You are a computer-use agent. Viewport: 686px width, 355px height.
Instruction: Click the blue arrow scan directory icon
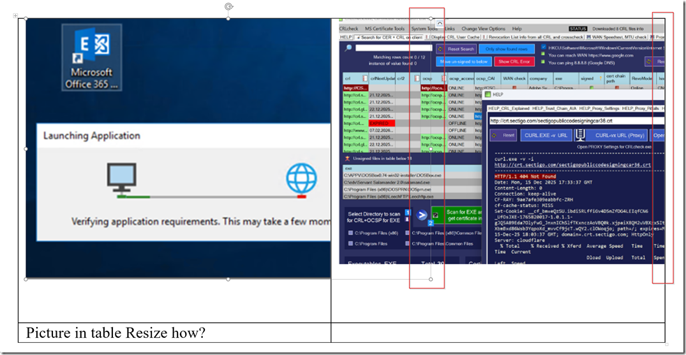tap(421, 215)
